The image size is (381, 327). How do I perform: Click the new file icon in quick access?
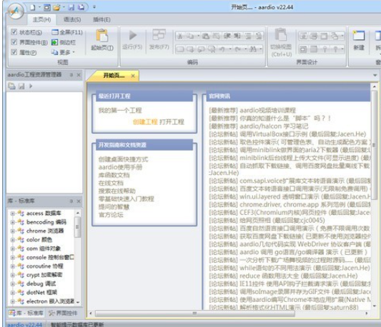coord(33,8)
